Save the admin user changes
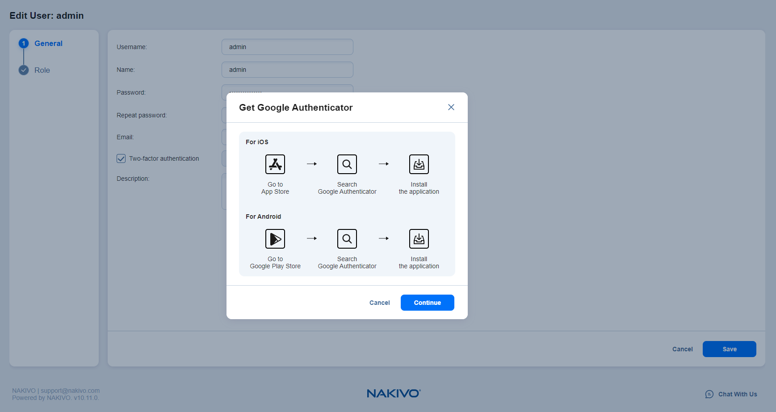Screen dimensions: 776x412 coord(729,349)
